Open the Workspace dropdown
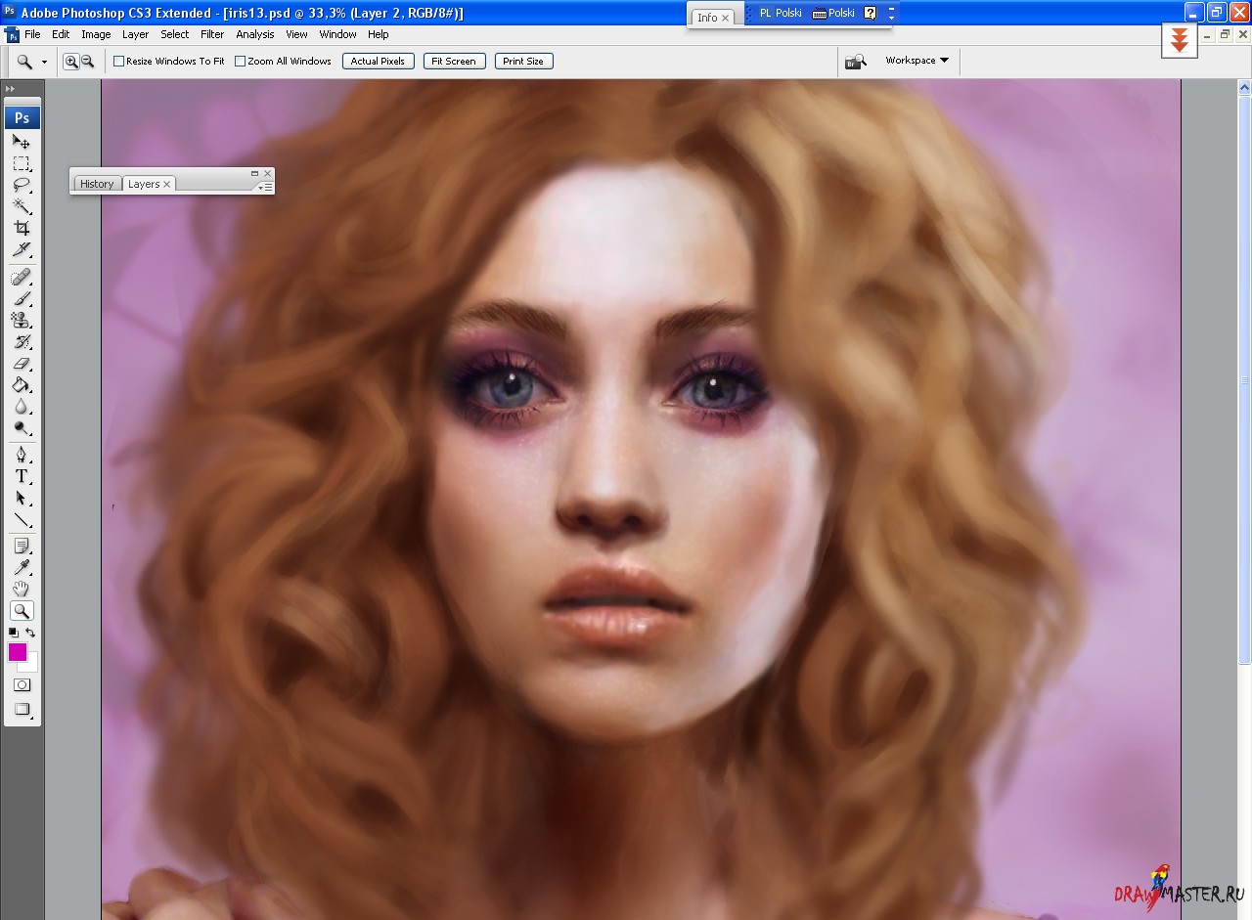Image resolution: width=1252 pixels, height=920 pixels. 917,61
